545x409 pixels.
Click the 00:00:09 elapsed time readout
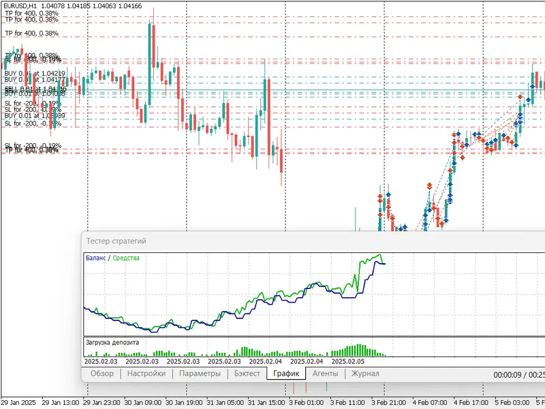coord(508,375)
